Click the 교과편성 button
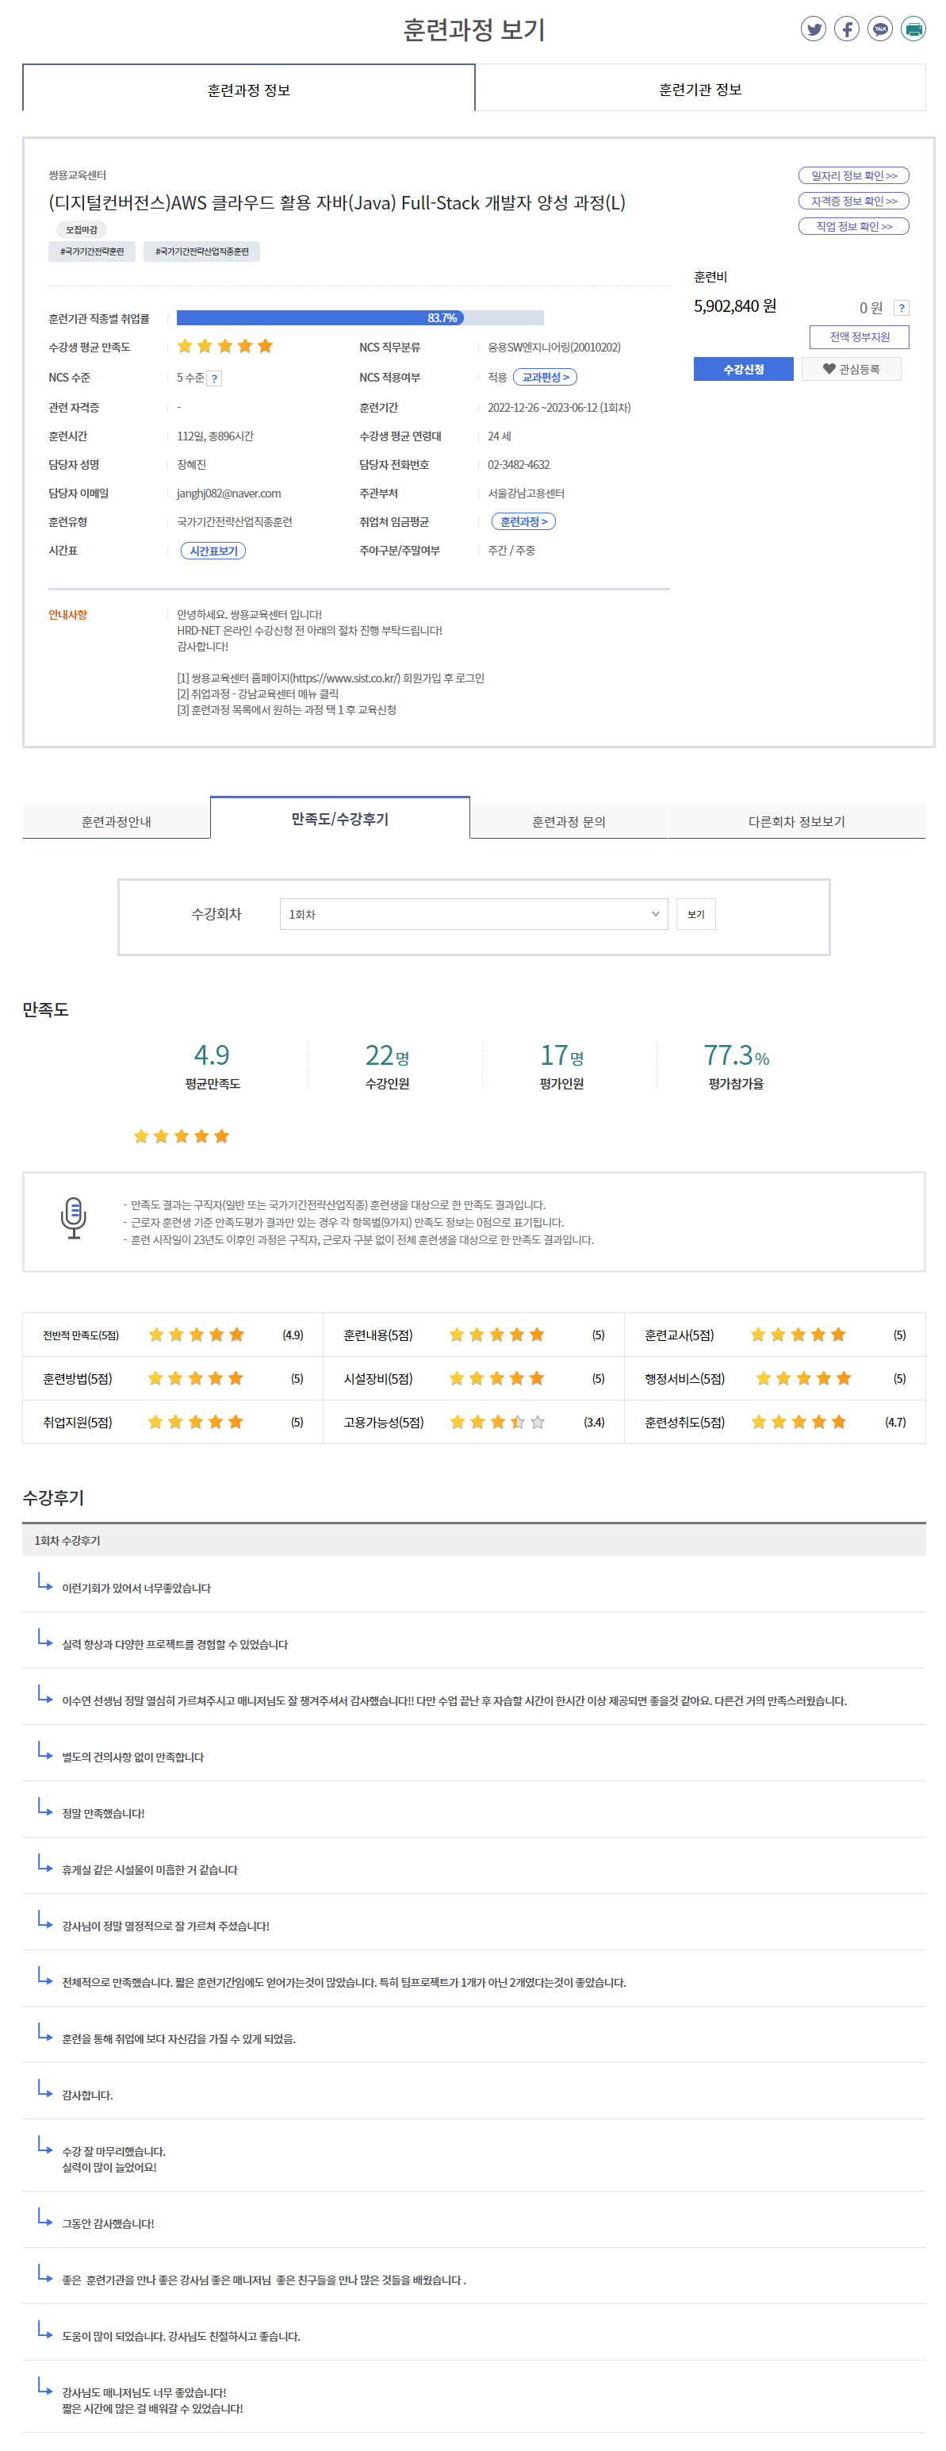This screenshot has height=2451, width=946. click(544, 378)
